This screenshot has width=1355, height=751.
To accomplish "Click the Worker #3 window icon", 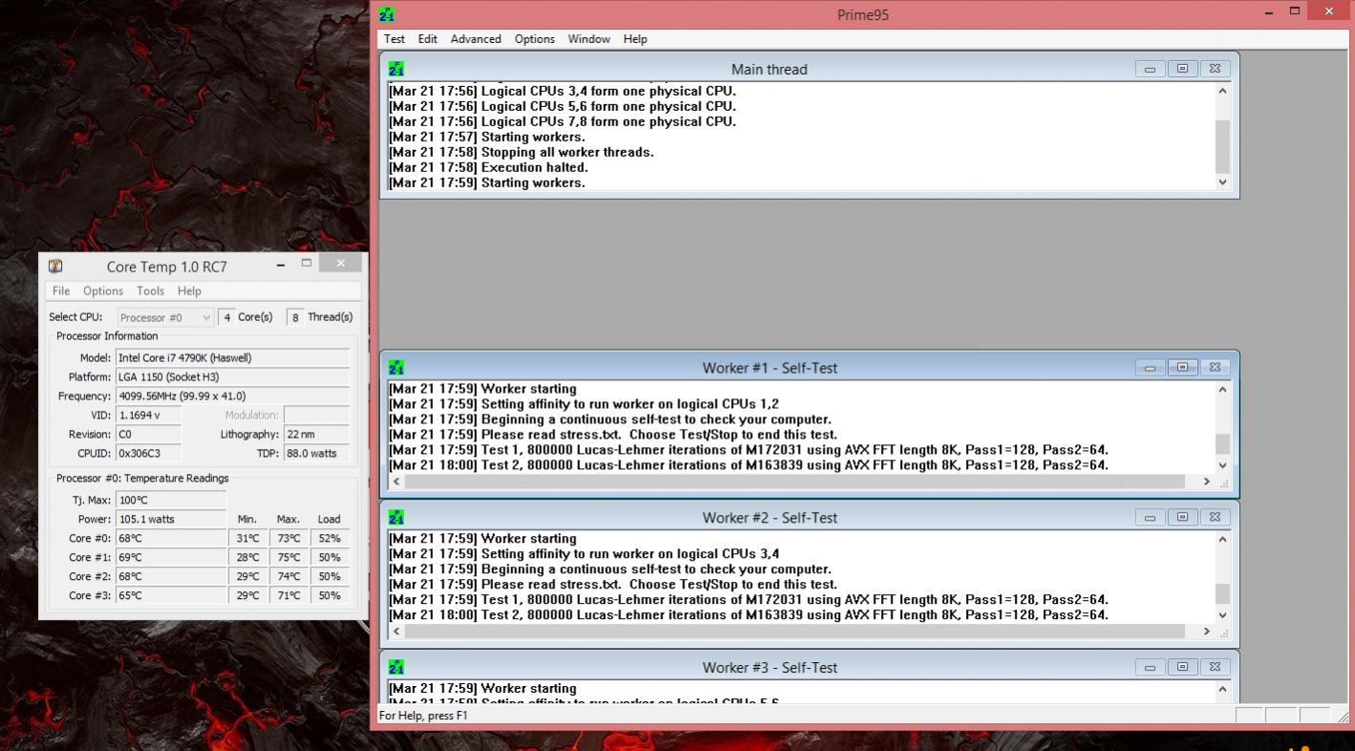I will pyautogui.click(x=397, y=667).
